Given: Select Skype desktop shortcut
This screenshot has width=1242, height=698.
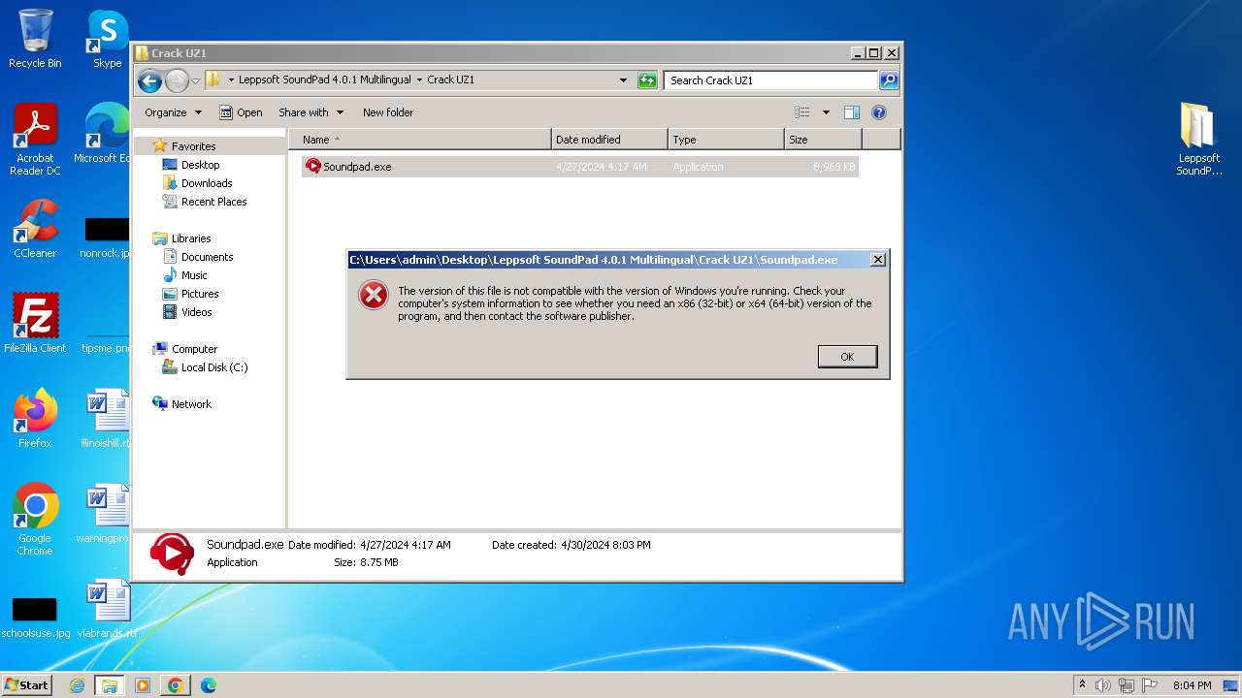Looking at the screenshot, I should 107,39.
